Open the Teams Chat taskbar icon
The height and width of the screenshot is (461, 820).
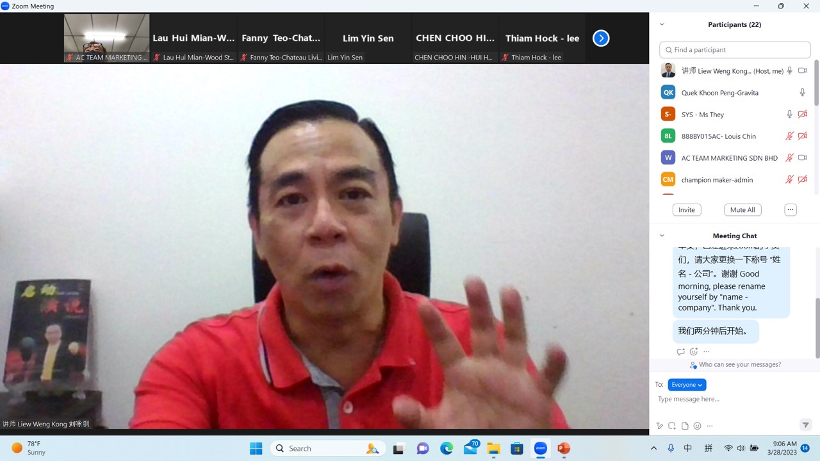(423, 448)
